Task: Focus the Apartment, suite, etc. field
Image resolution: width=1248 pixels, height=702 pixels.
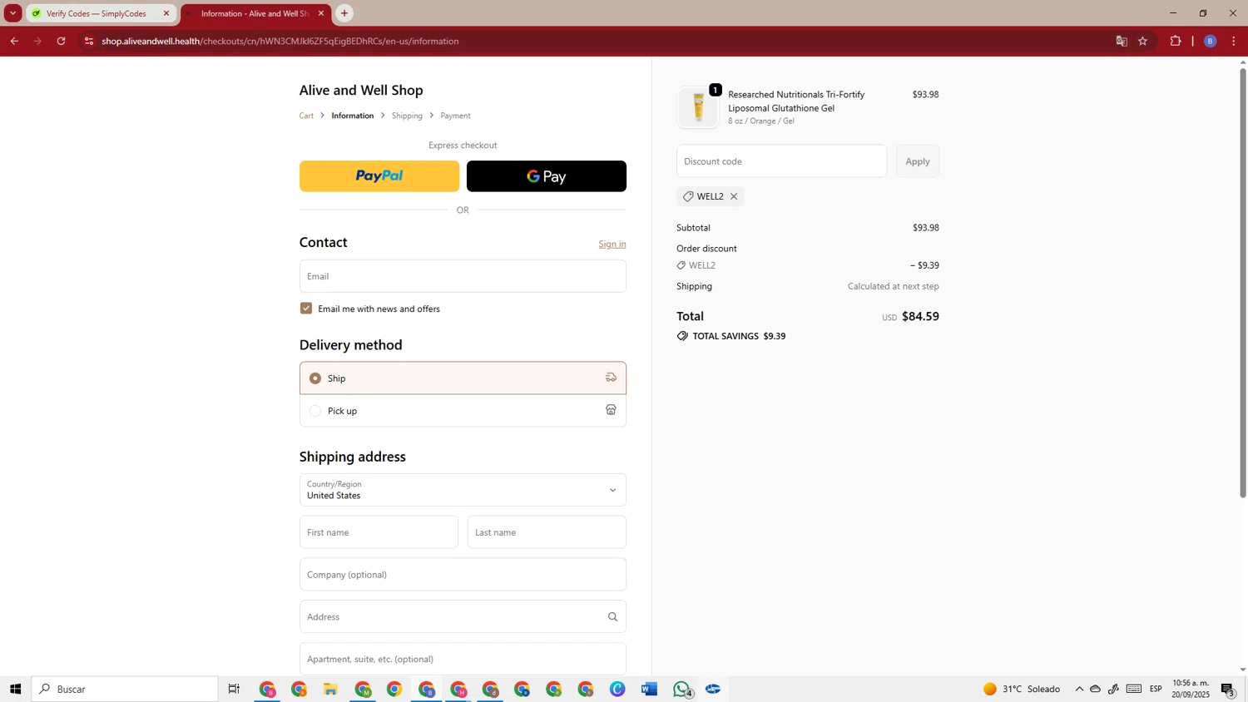Action: tap(463, 659)
